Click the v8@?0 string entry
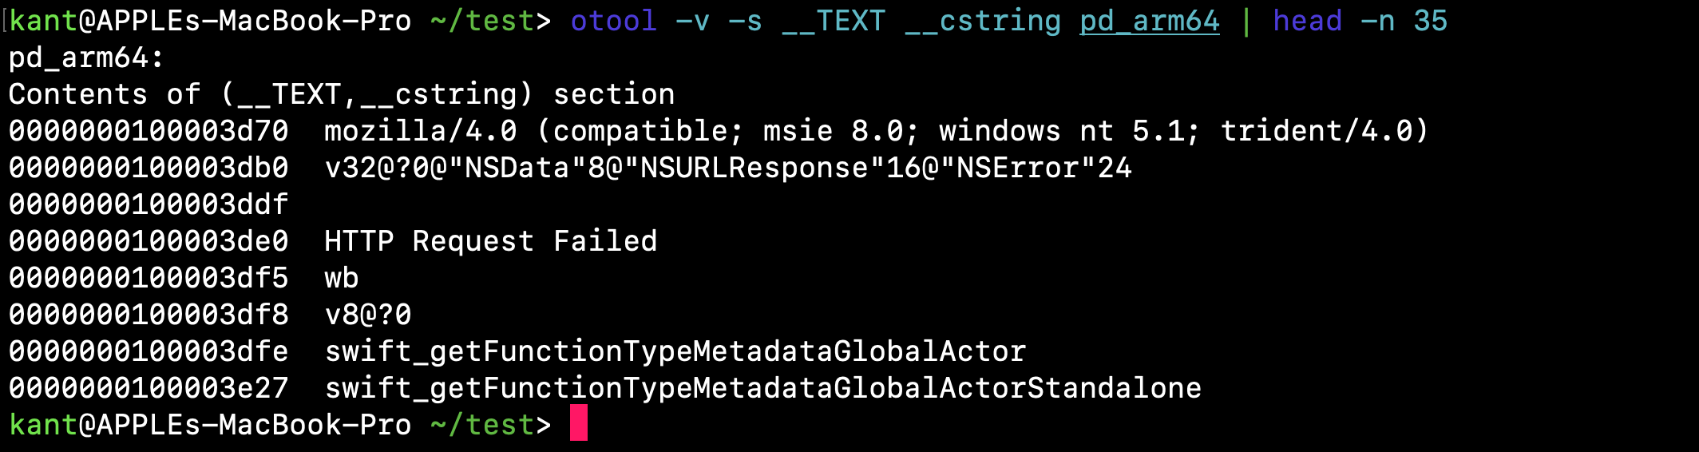1699x452 pixels. [x=368, y=315]
